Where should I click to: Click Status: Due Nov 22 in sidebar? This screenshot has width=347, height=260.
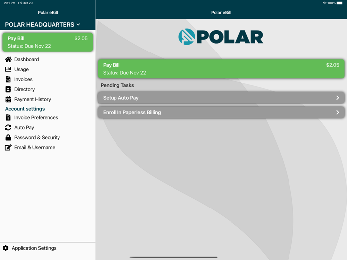click(29, 46)
